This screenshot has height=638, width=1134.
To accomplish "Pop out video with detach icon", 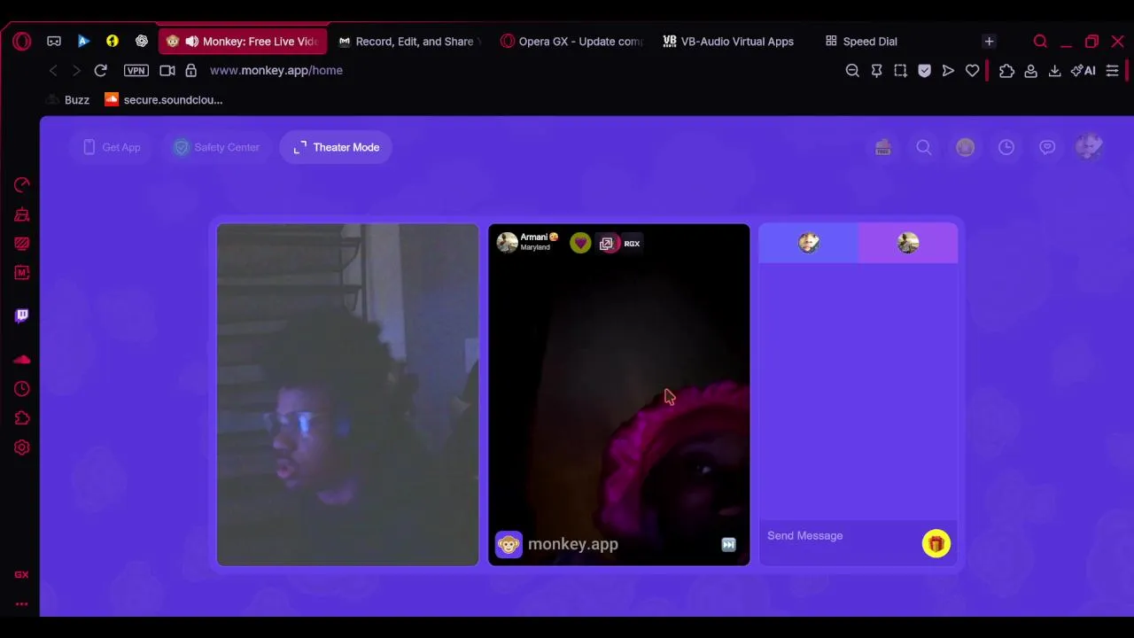I will coord(606,244).
